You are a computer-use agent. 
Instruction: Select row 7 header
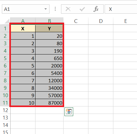(5, 73)
